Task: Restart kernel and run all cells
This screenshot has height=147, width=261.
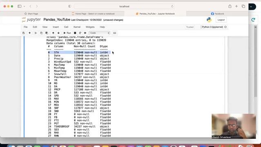Action: [x=85, y=33]
